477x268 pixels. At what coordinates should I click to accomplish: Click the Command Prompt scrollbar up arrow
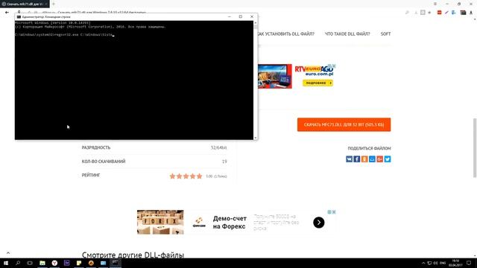pos(255,22)
